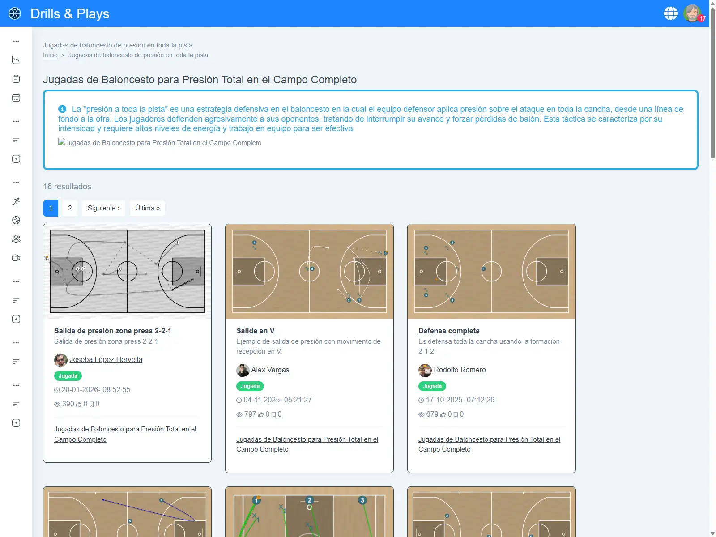Open page 2 of results

pyautogui.click(x=69, y=208)
